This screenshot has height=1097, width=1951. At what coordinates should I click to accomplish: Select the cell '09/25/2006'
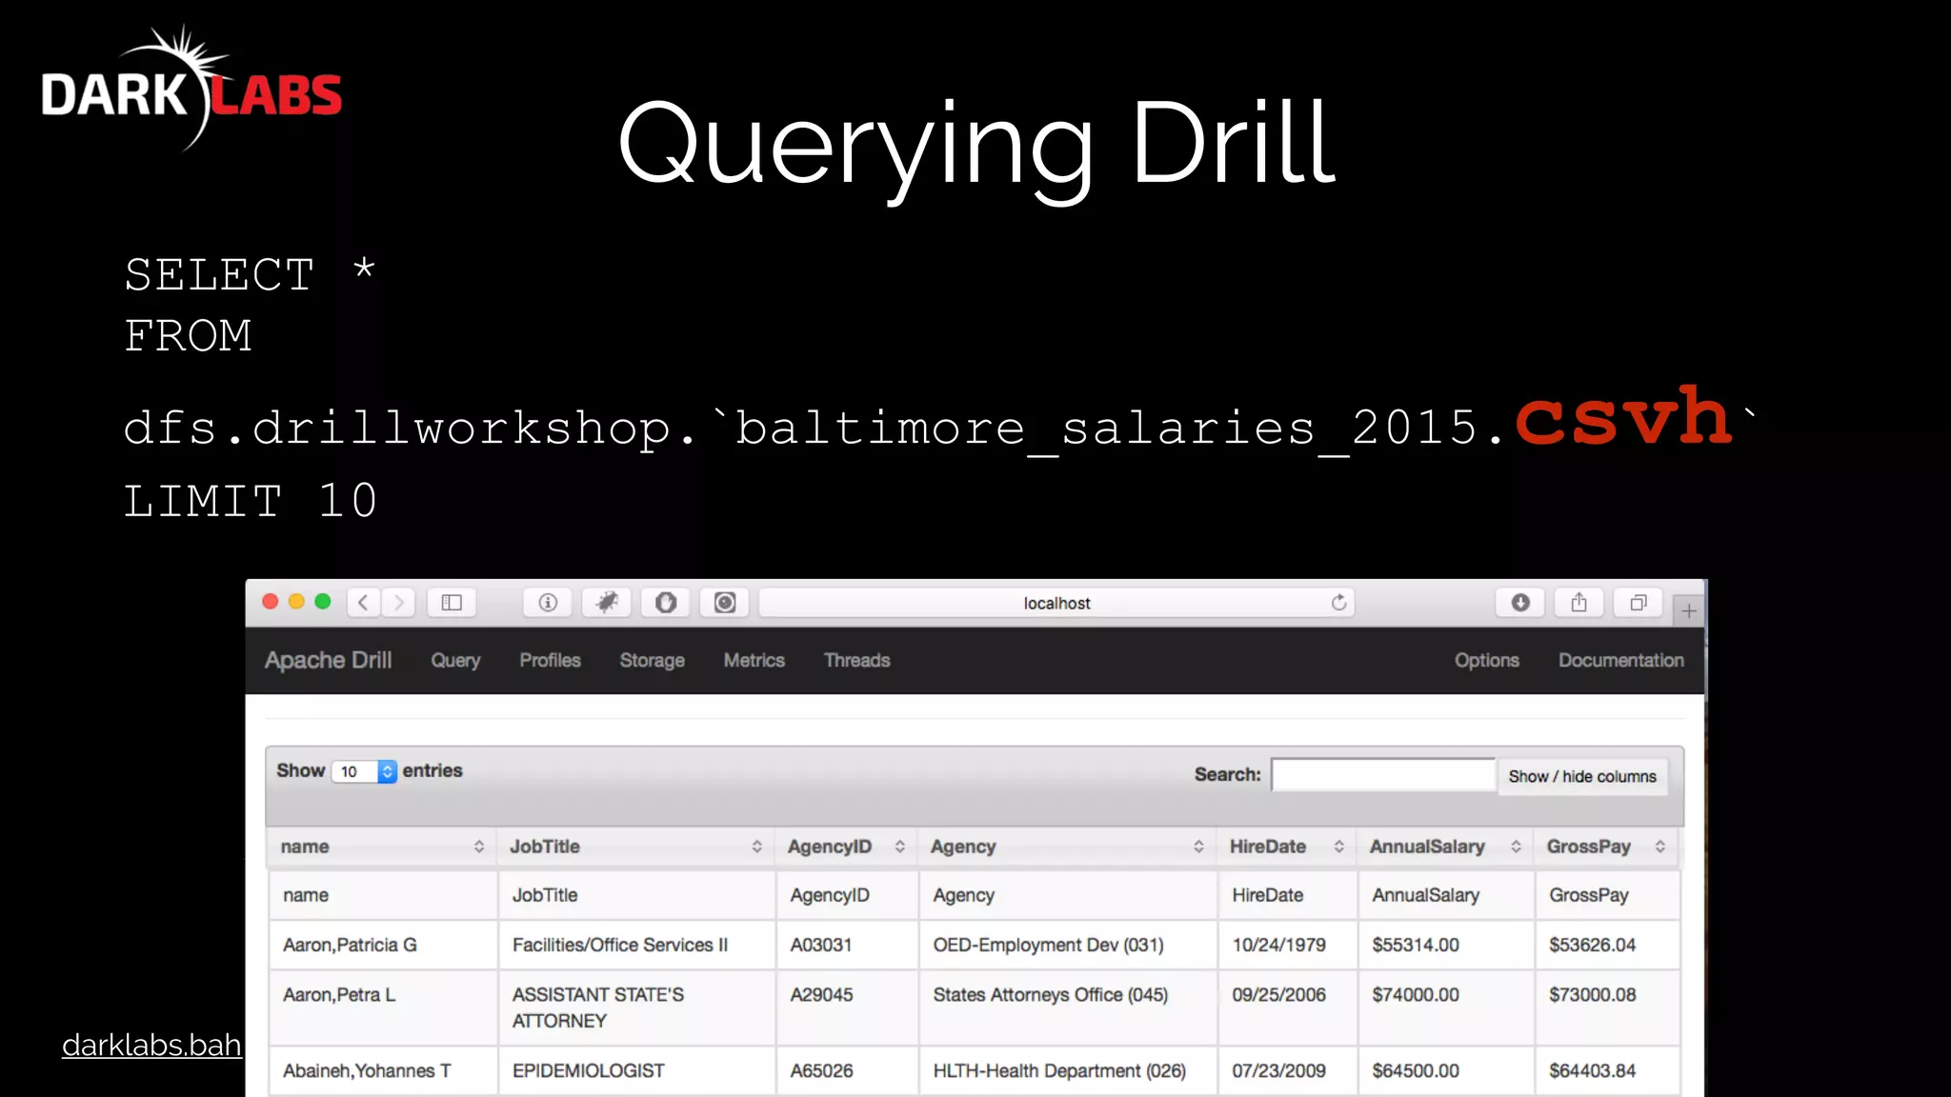[x=1288, y=1007]
